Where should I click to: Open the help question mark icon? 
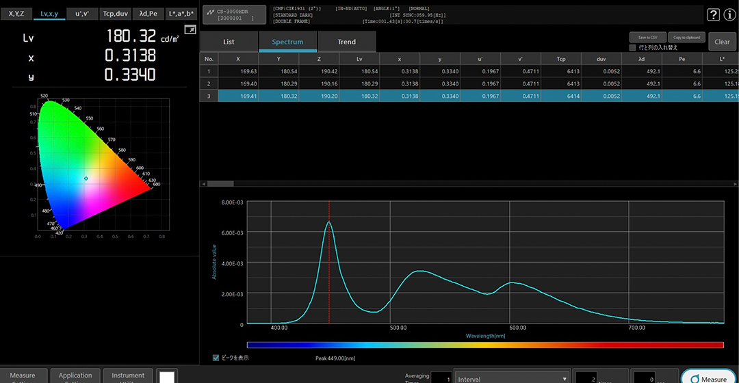[713, 15]
